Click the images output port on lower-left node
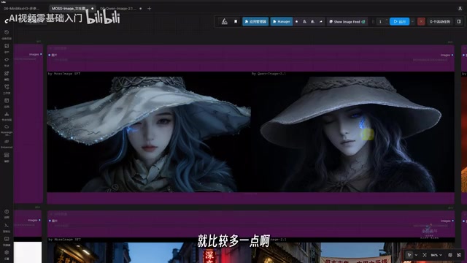The width and height of the screenshot is (467, 263). [x=39, y=221]
